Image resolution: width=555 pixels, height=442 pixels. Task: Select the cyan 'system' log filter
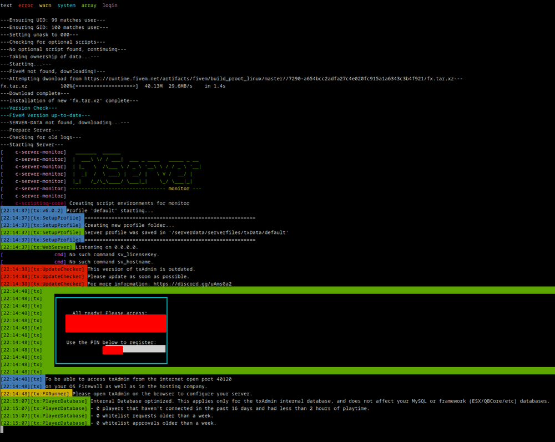coord(67,6)
